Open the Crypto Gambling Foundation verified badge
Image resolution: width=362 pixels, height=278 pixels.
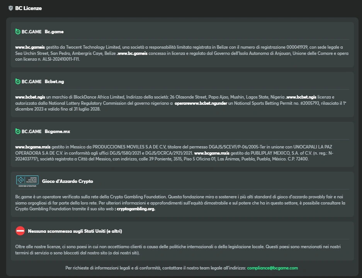coord(27,181)
